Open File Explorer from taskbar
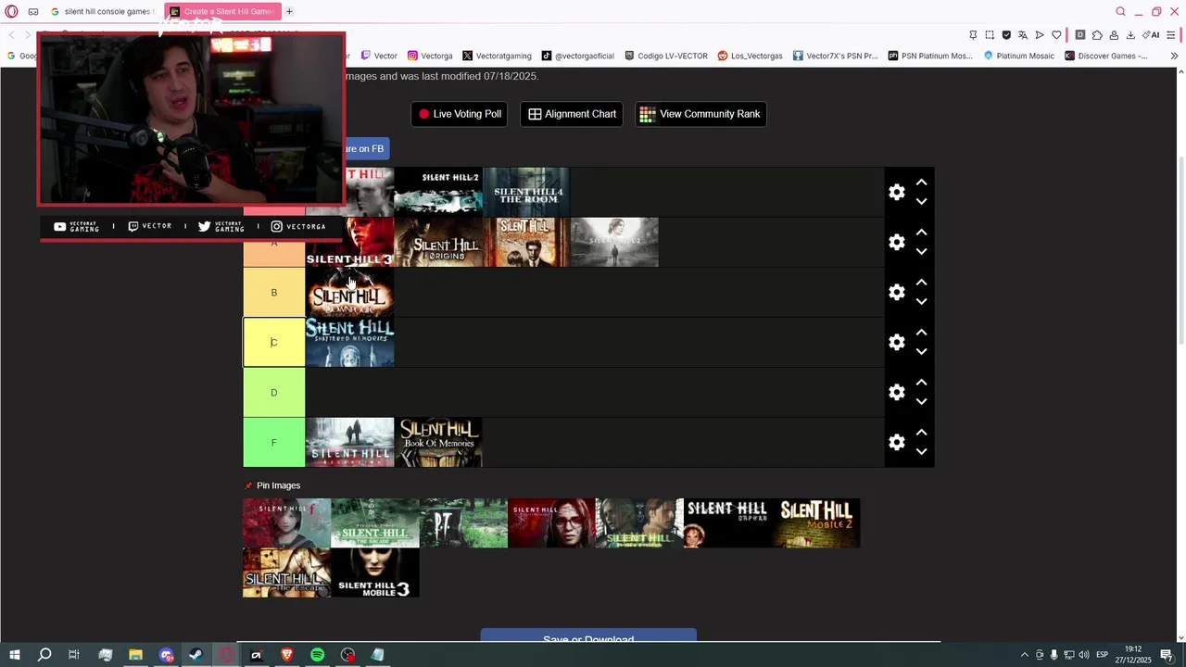The height and width of the screenshot is (667, 1186). coord(135,655)
